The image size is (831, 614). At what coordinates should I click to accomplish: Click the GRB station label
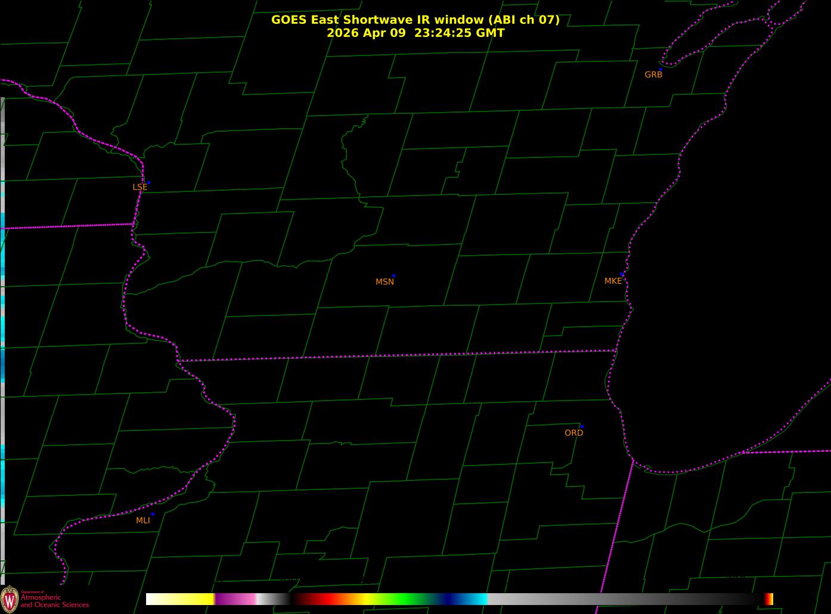coord(653,75)
